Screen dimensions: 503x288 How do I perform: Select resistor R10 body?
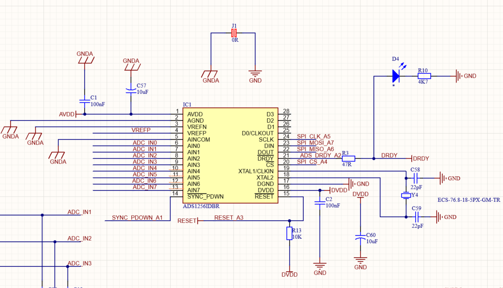click(x=424, y=76)
